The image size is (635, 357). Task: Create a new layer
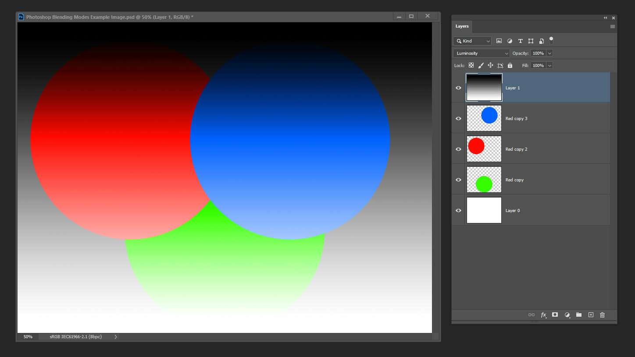point(591,315)
